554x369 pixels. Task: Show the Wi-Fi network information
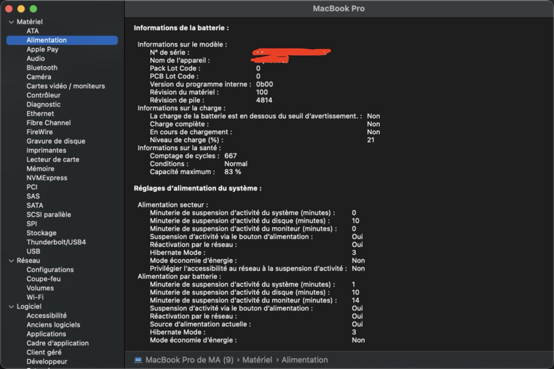pos(35,297)
